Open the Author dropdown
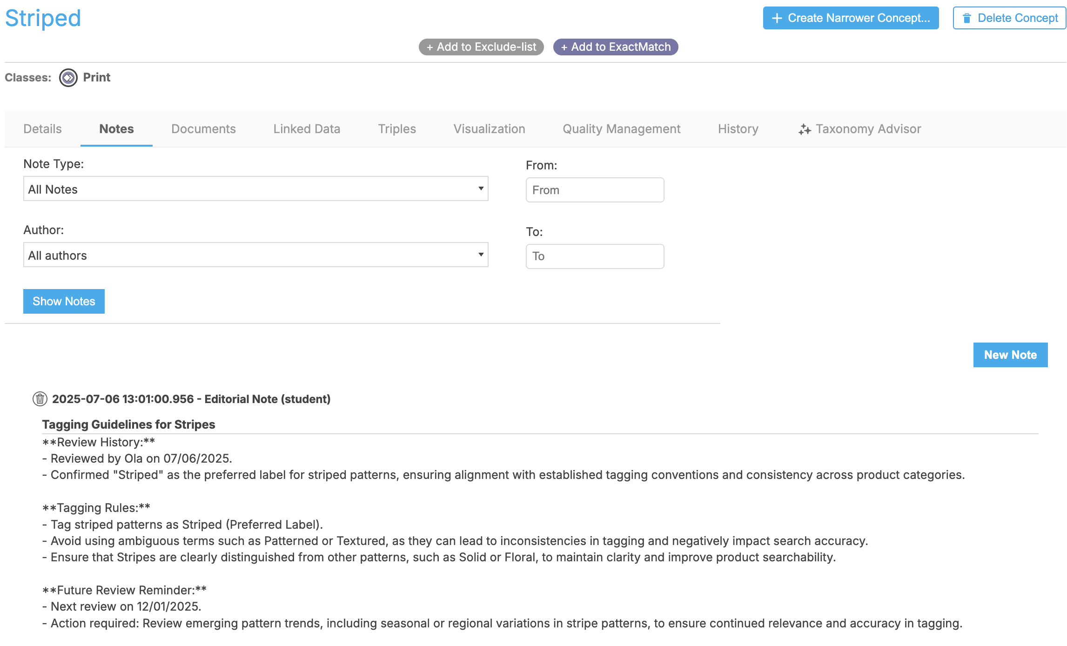Image resolution: width=1067 pixels, height=646 pixels. (255, 255)
